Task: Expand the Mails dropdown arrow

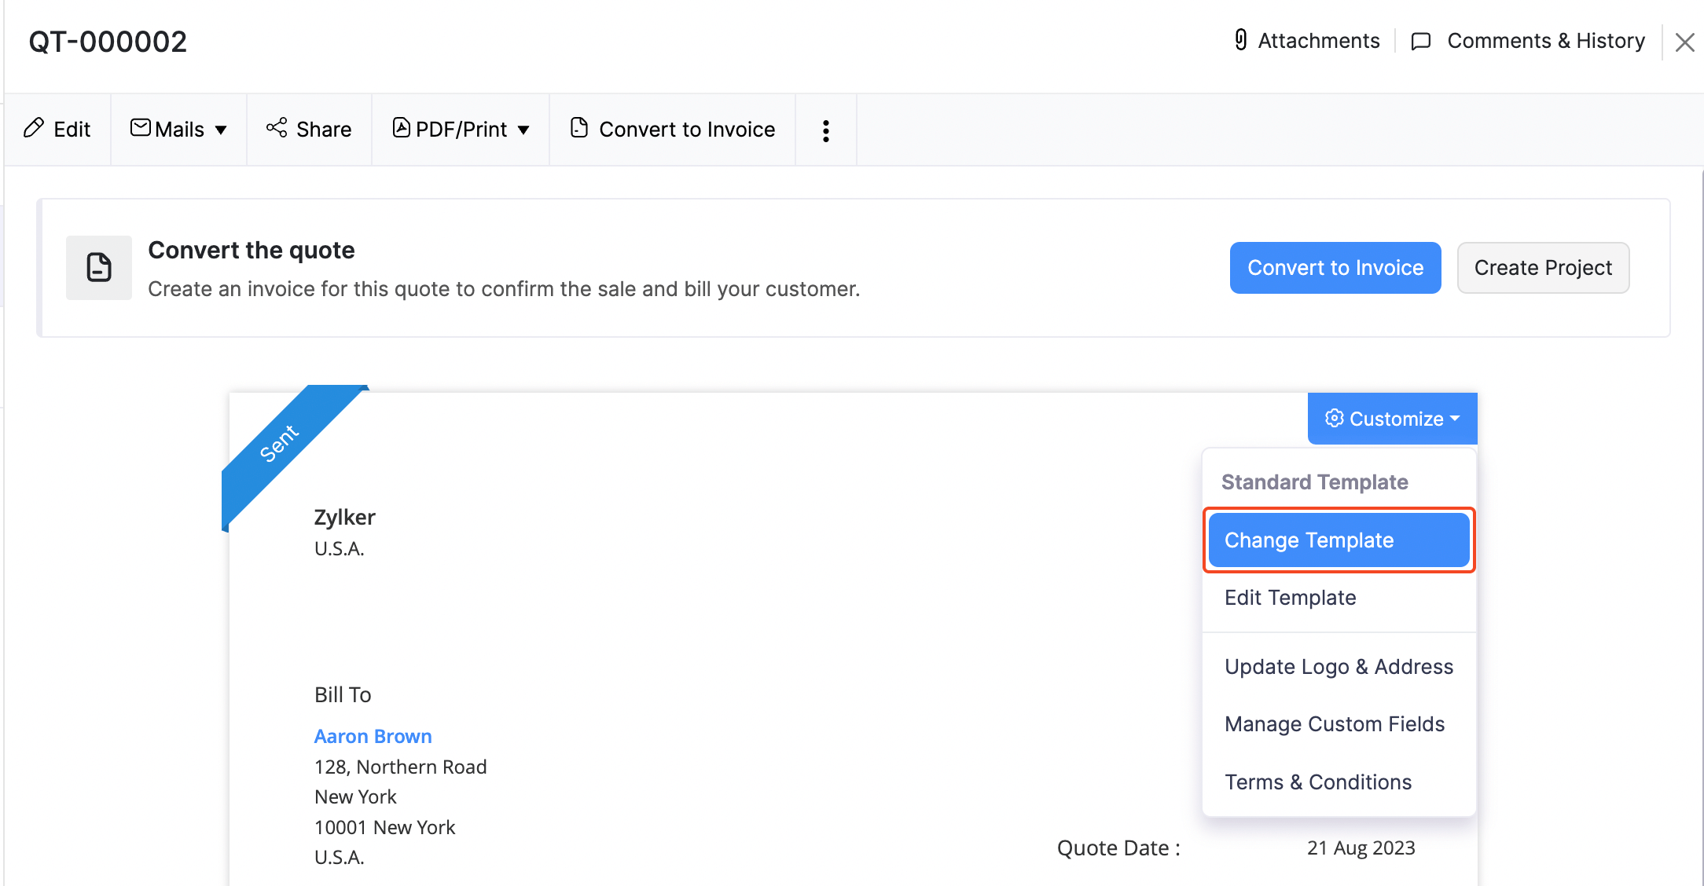Action: pos(222,130)
